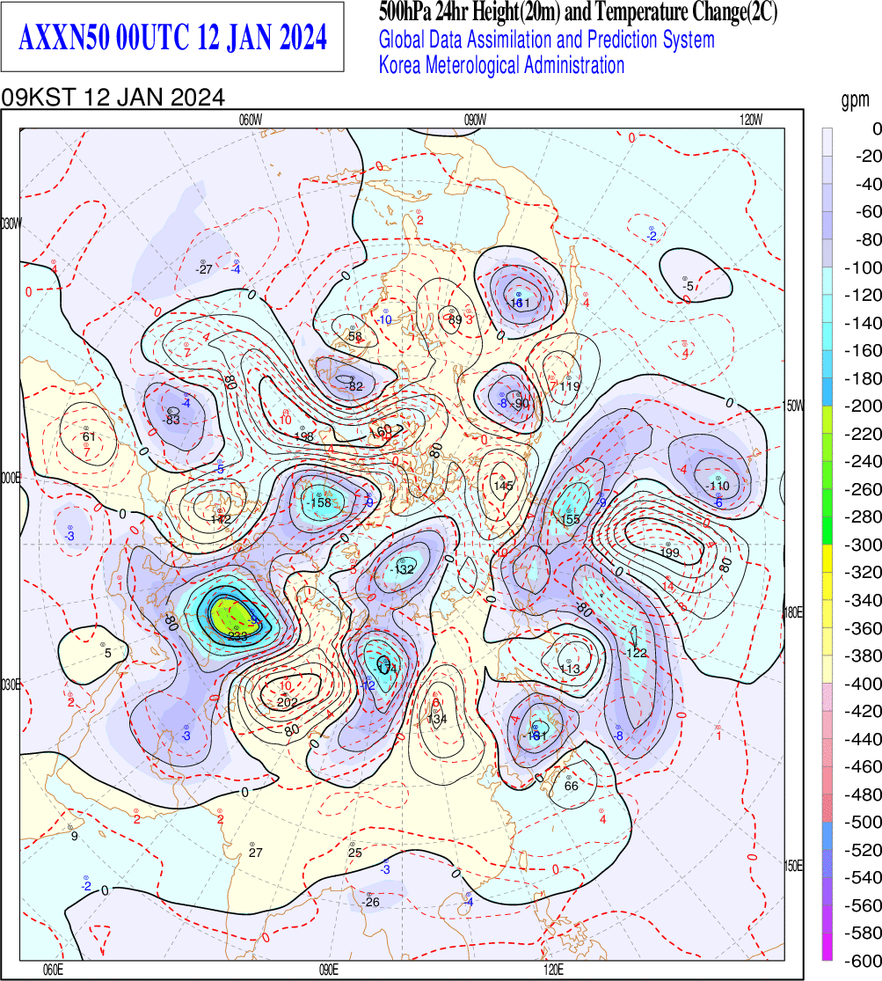Screen dimensions: 882x981
Task: Click the '-132' height change minimum
Action: (402, 568)
